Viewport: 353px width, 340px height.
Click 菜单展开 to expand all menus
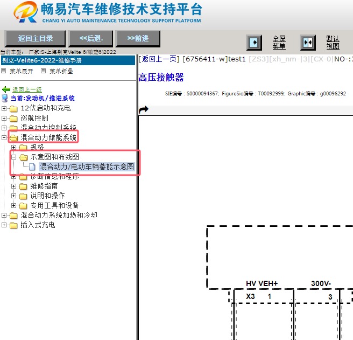click(22, 71)
